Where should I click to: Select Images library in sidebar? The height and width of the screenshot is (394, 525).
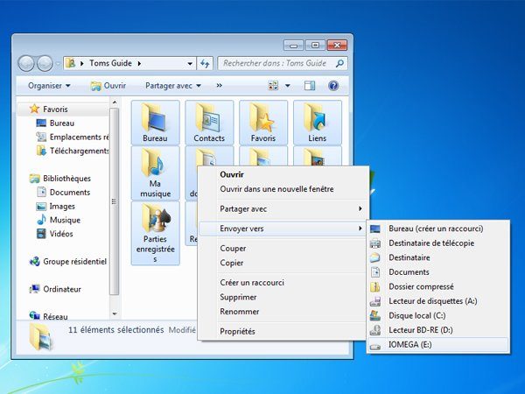pos(56,206)
